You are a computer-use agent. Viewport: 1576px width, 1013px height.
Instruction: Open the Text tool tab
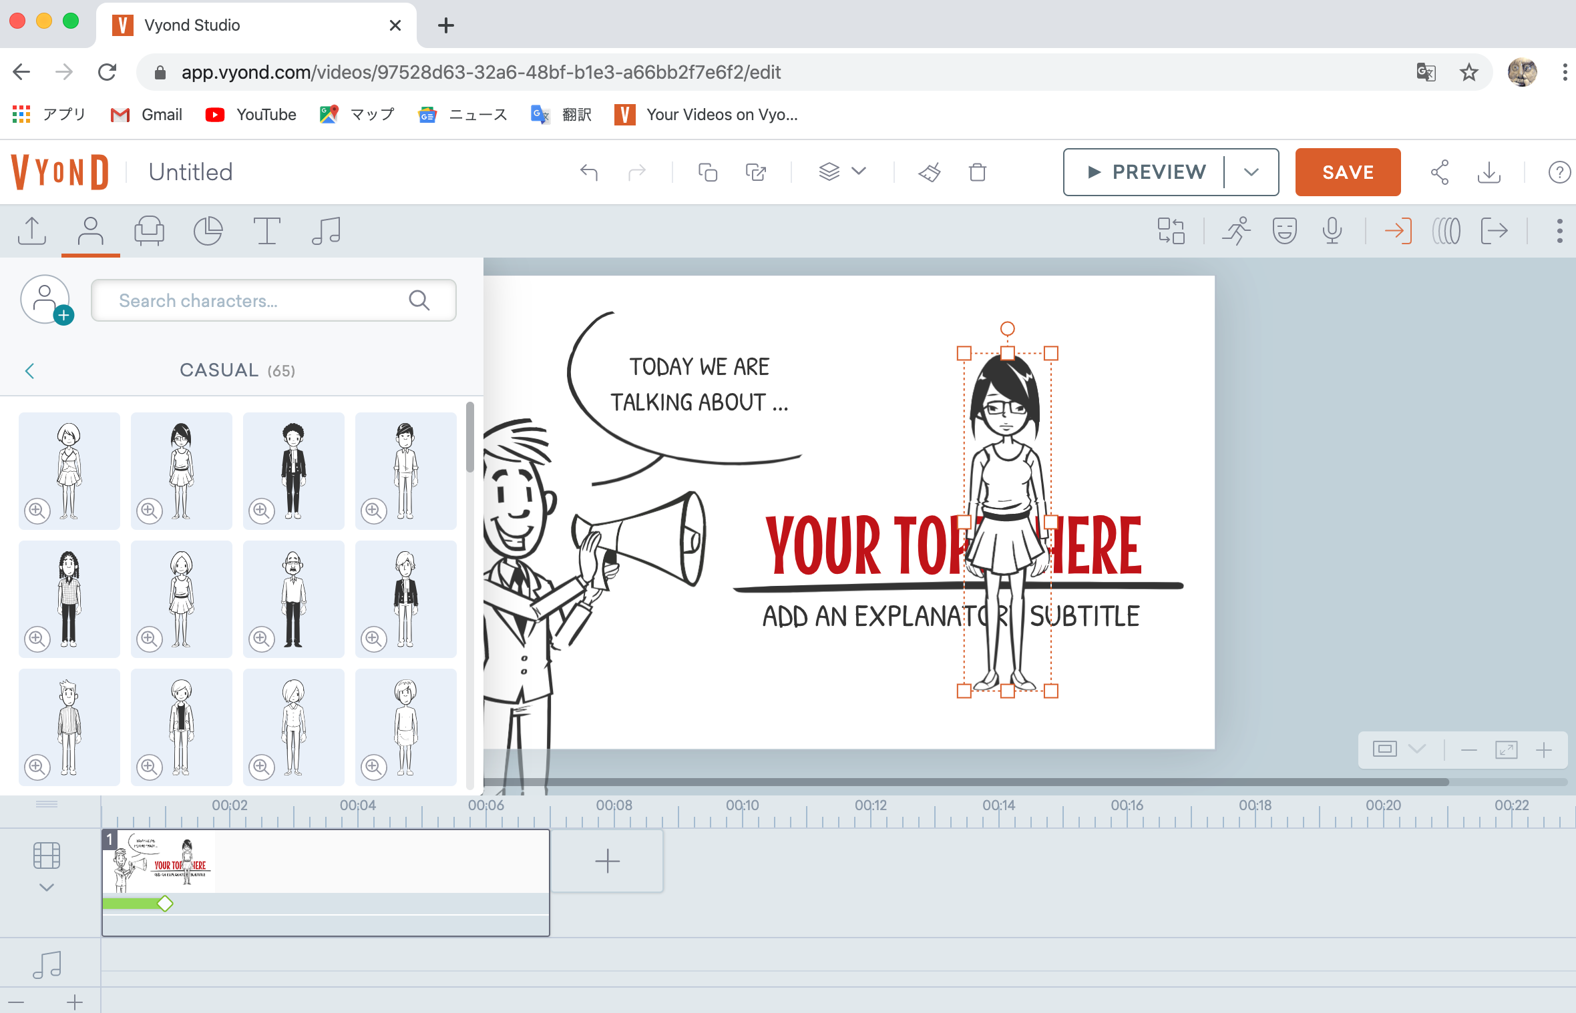point(266,232)
